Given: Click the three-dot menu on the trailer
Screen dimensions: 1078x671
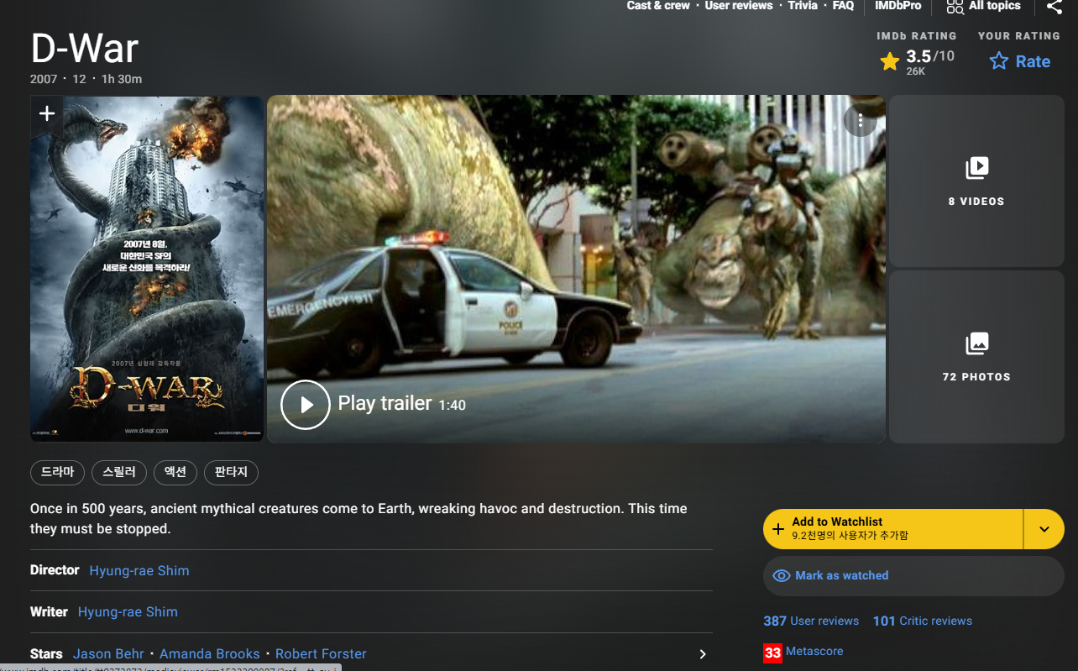Looking at the screenshot, I should pyautogui.click(x=860, y=121).
